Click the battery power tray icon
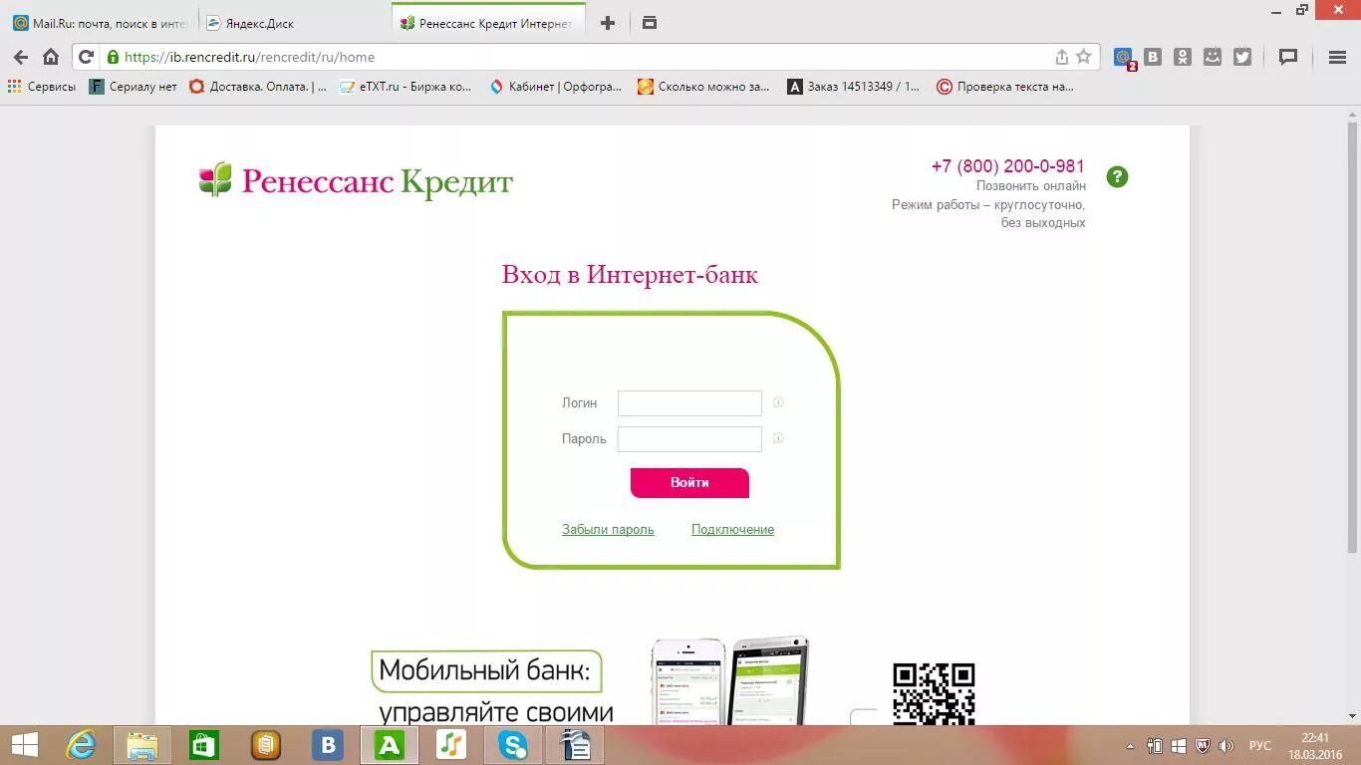 click(x=1155, y=745)
